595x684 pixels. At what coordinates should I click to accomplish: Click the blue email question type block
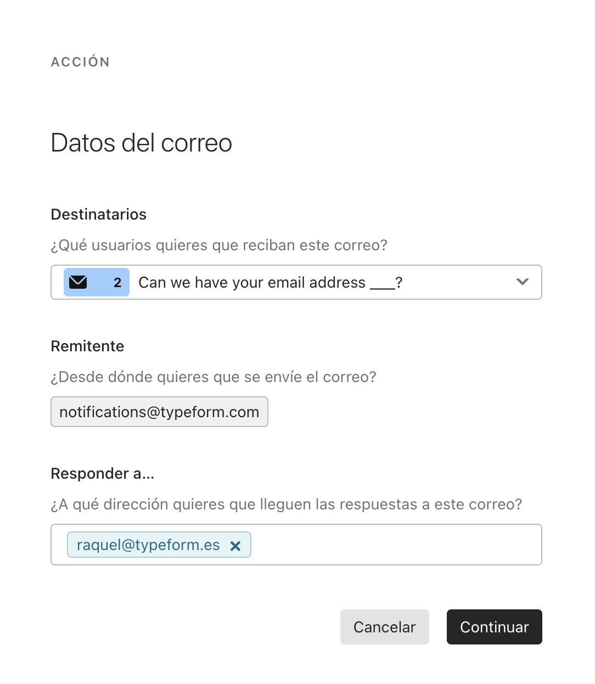pos(97,282)
